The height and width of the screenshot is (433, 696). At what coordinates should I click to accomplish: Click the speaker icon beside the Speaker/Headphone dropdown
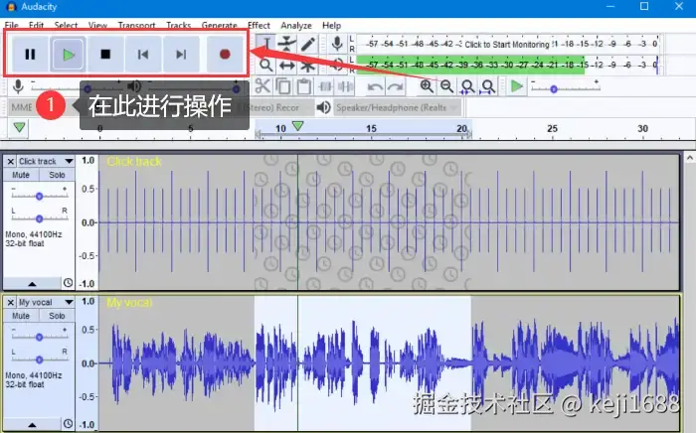coord(323,107)
